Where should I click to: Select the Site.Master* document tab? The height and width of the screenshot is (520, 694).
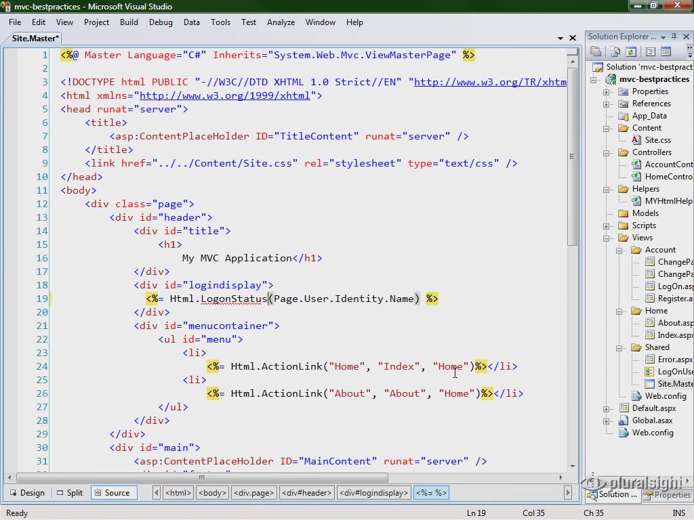[x=35, y=39]
